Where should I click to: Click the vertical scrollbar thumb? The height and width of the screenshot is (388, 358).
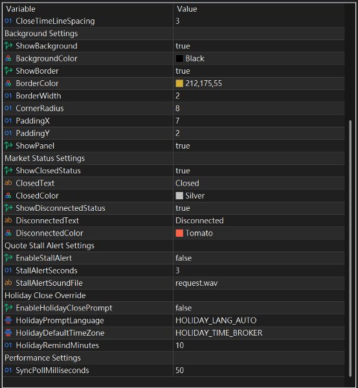point(350,248)
